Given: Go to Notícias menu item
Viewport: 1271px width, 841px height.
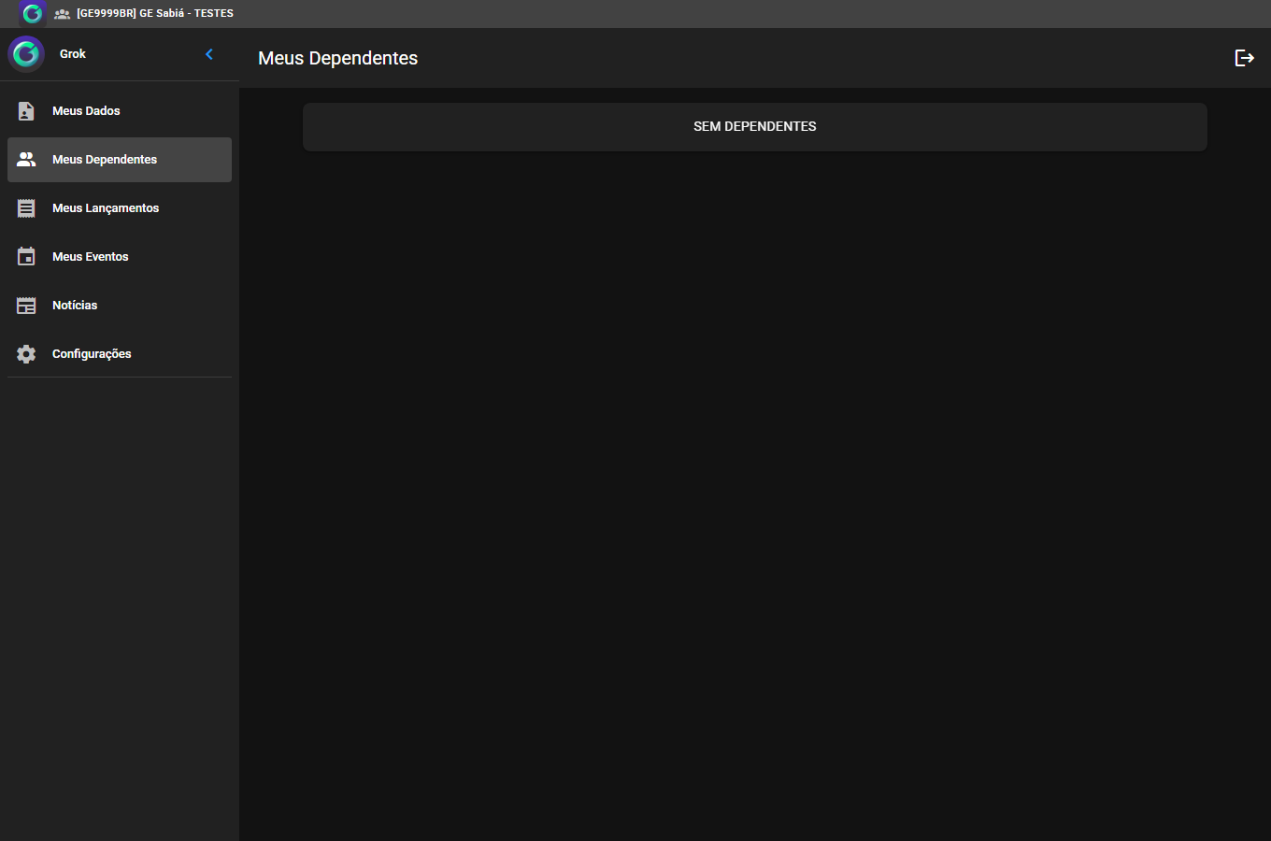Looking at the screenshot, I should (120, 306).
